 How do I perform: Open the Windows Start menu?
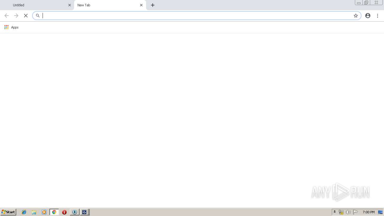point(8,212)
